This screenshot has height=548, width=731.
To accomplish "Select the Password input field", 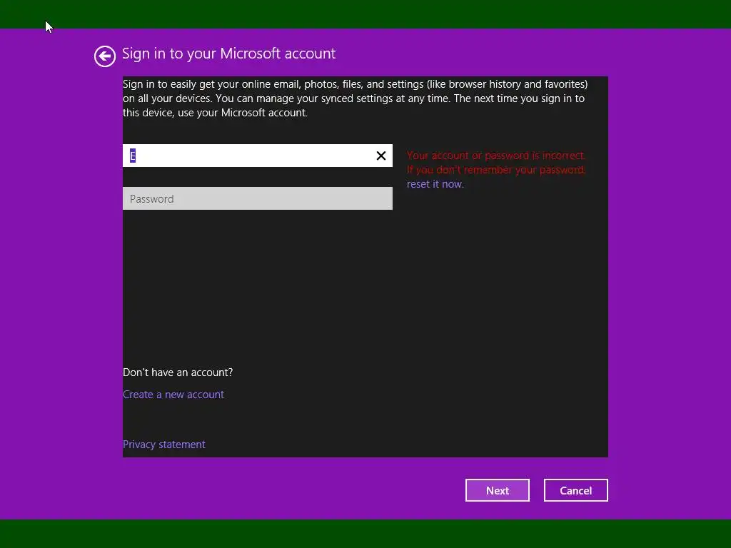I will [x=257, y=198].
